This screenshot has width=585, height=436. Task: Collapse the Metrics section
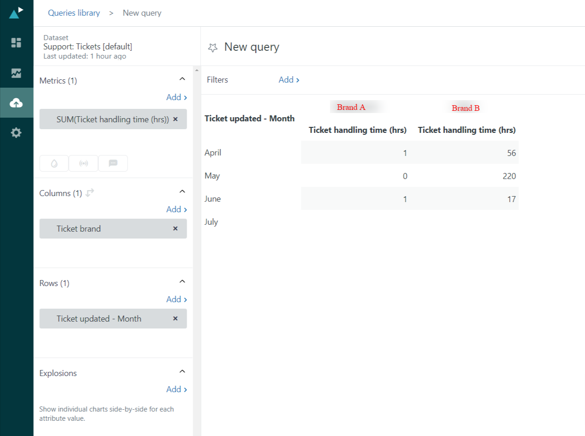coord(182,79)
